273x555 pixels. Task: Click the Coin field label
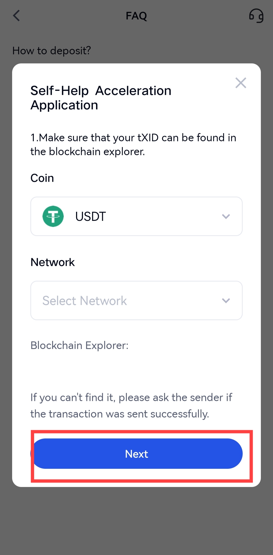tap(42, 178)
